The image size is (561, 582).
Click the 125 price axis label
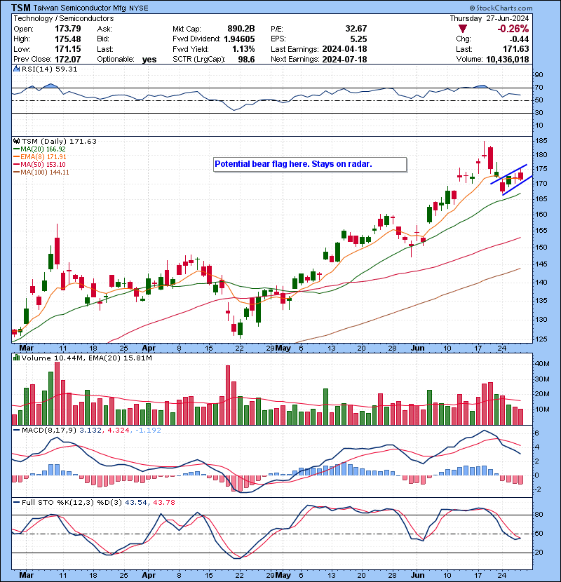point(541,339)
